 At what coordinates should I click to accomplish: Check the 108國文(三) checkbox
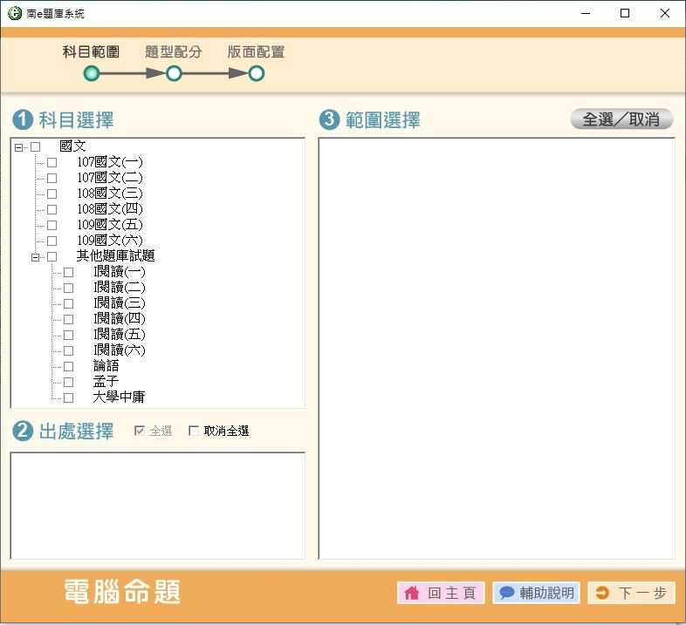[x=52, y=194]
